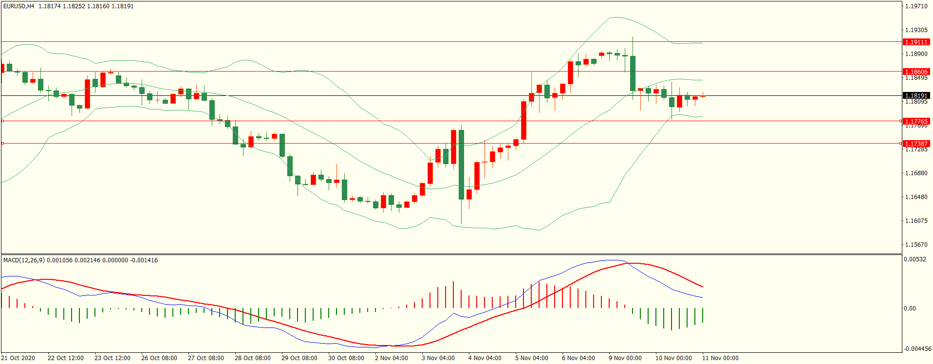
Task: Click the EURUSD,H4 chart title text
Action: (19, 6)
